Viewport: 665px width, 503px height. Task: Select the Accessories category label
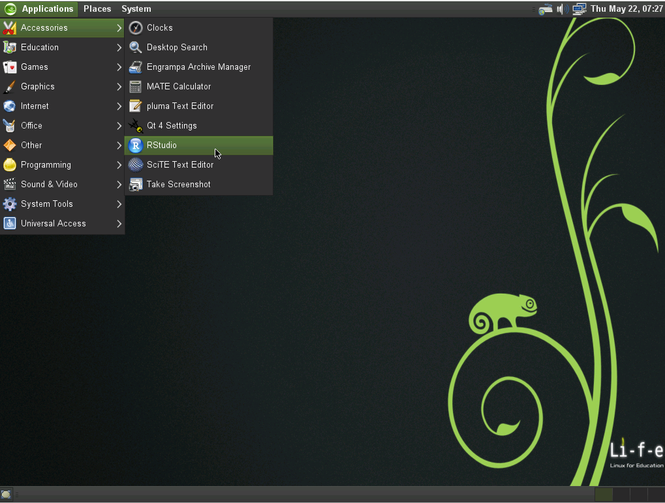pos(44,28)
